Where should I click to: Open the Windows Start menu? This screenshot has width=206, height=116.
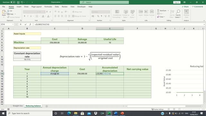click(x=3, y=113)
